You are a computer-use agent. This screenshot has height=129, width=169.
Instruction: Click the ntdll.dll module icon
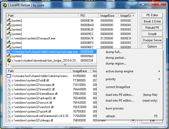[9, 80]
